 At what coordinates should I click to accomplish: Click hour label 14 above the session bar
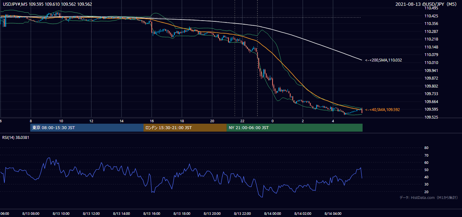pos(121,121)
